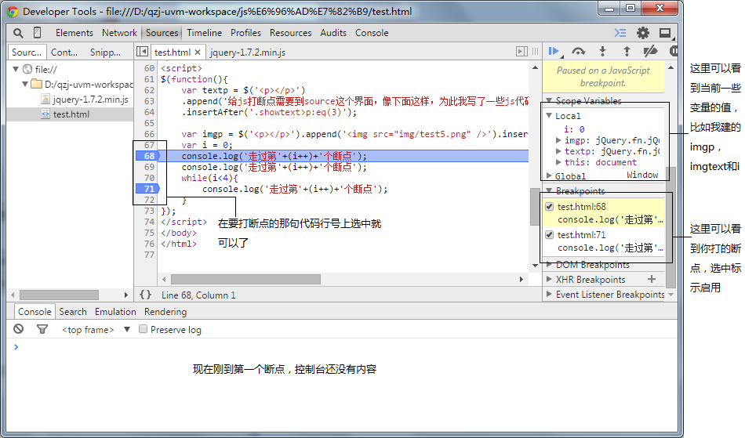This screenshot has width=745, height=438.
Task: Click the pause on exceptions icon
Action: point(674,51)
